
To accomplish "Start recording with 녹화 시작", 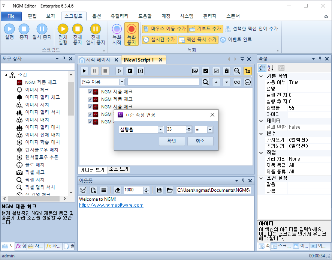I will [117, 34].
